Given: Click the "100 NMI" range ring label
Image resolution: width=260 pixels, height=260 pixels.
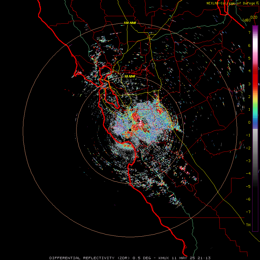Looking at the screenshot, I should 130,23.
